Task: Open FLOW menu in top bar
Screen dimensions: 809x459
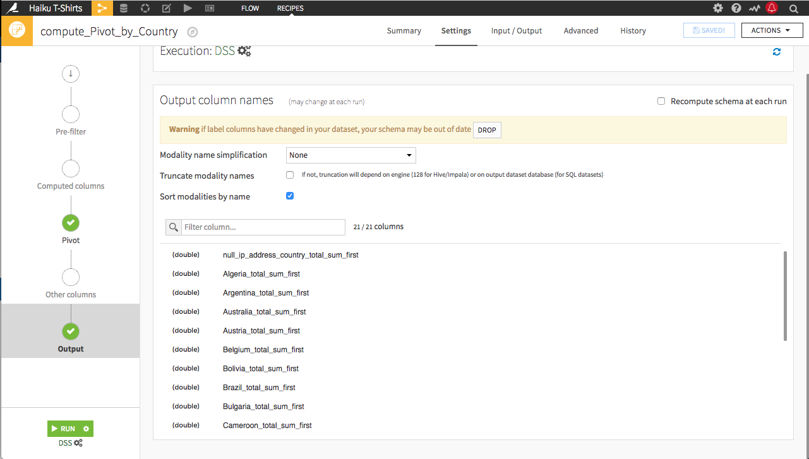Action: [x=250, y=8]
